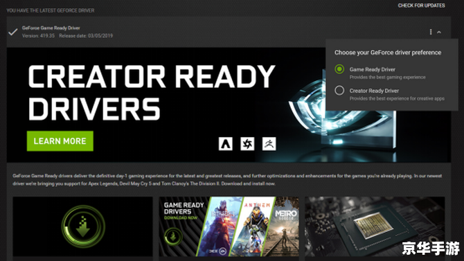Collapse driver details with the up chevron
Image resolution: width=464 pixels, height=261 pixels.
click(439, 32)
